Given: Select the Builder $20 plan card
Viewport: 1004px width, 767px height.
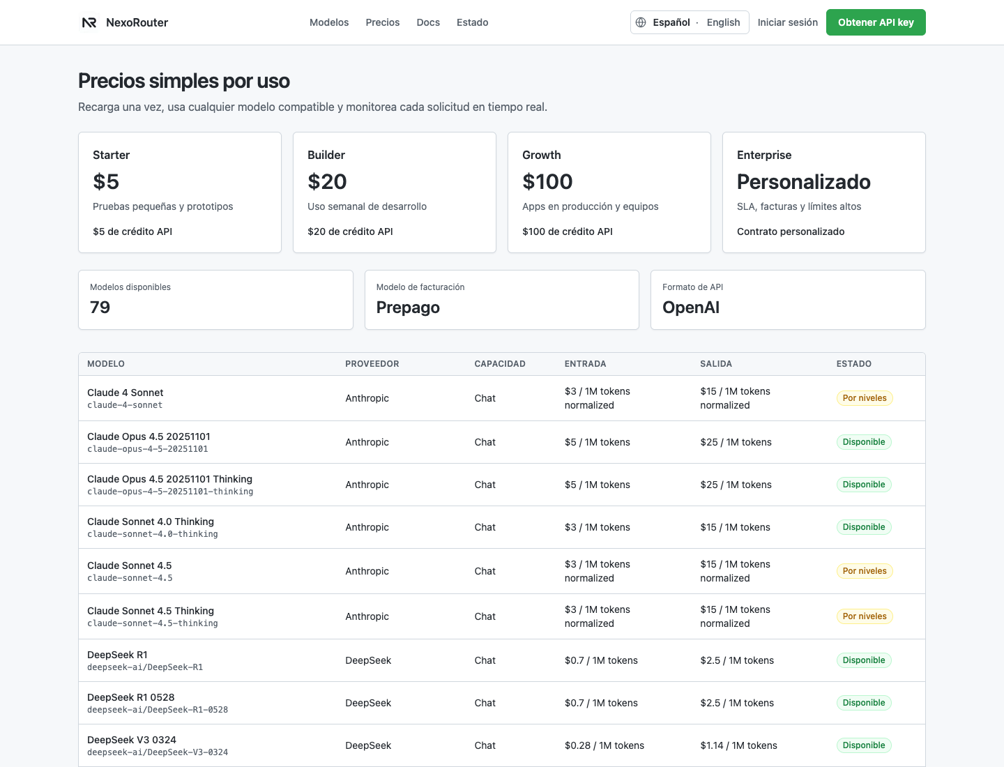Looking at the screenshot, I should click(395, 192).
